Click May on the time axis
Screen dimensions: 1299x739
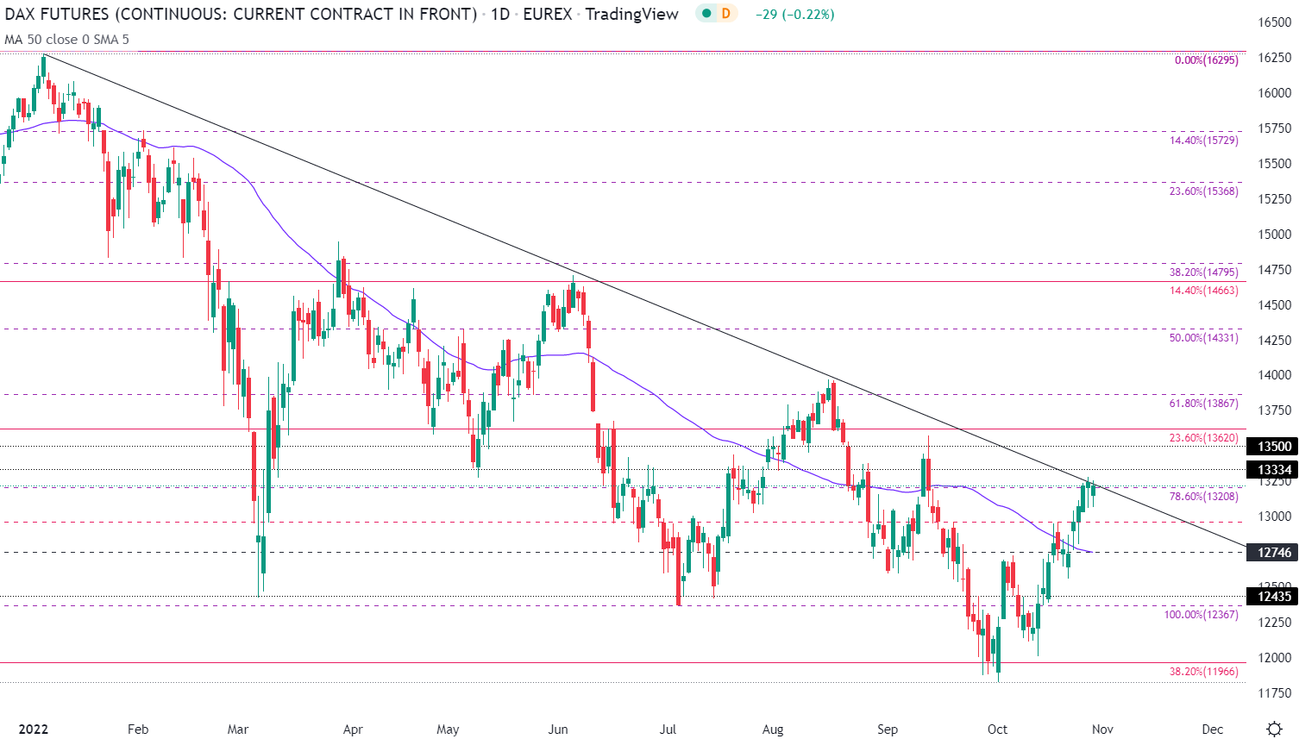[x=448, y=730]
